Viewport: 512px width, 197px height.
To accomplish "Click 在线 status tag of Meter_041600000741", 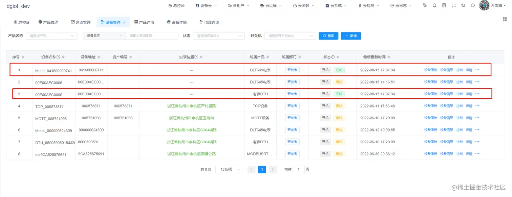I will (339, 70).
